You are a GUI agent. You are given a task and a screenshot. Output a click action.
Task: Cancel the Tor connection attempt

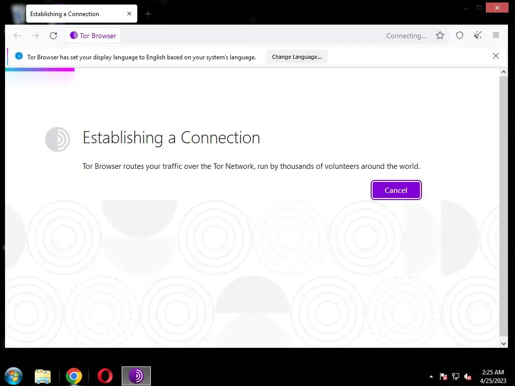tap(396, 190)
